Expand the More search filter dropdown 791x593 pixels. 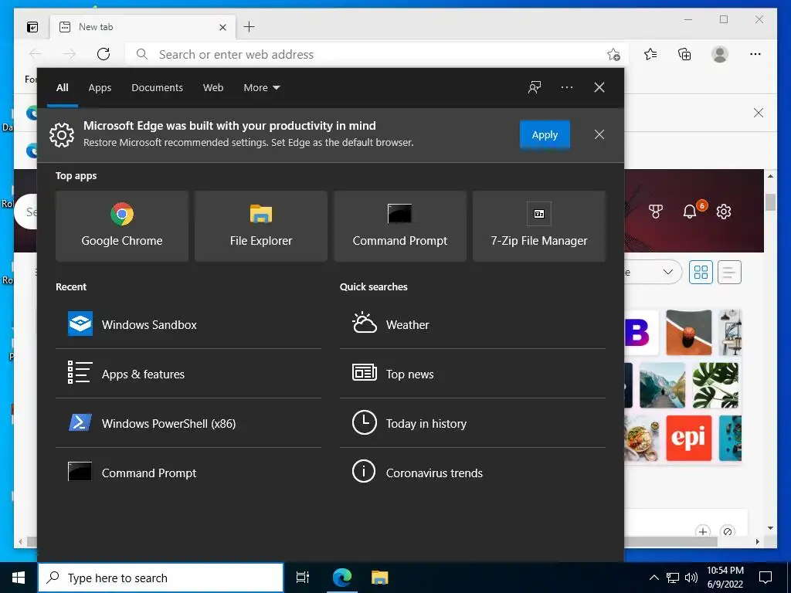(x=261, y=88)
